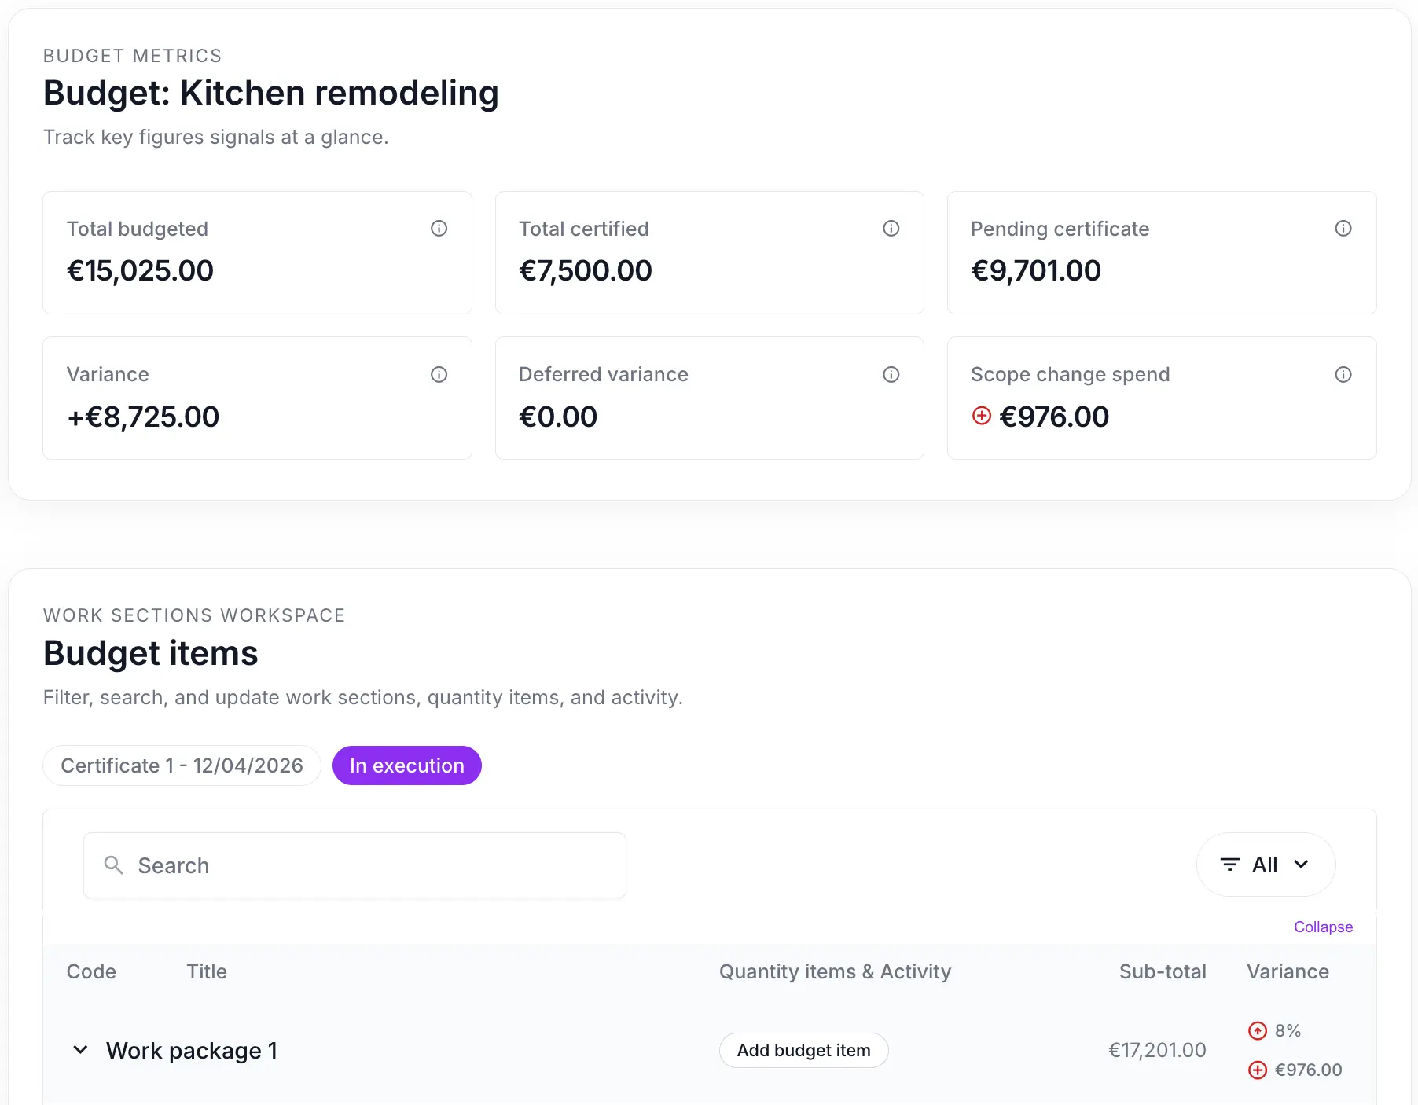Click the filter funnel icon
The height and width of the screenshot is (1105, 1418).
pyautogui.click(x=1231, y=865)
